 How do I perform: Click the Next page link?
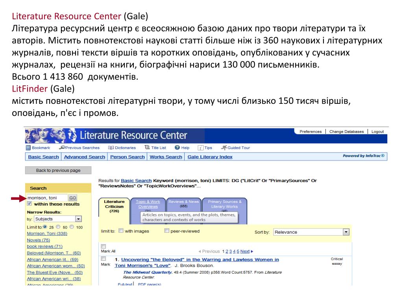[245, 251]
